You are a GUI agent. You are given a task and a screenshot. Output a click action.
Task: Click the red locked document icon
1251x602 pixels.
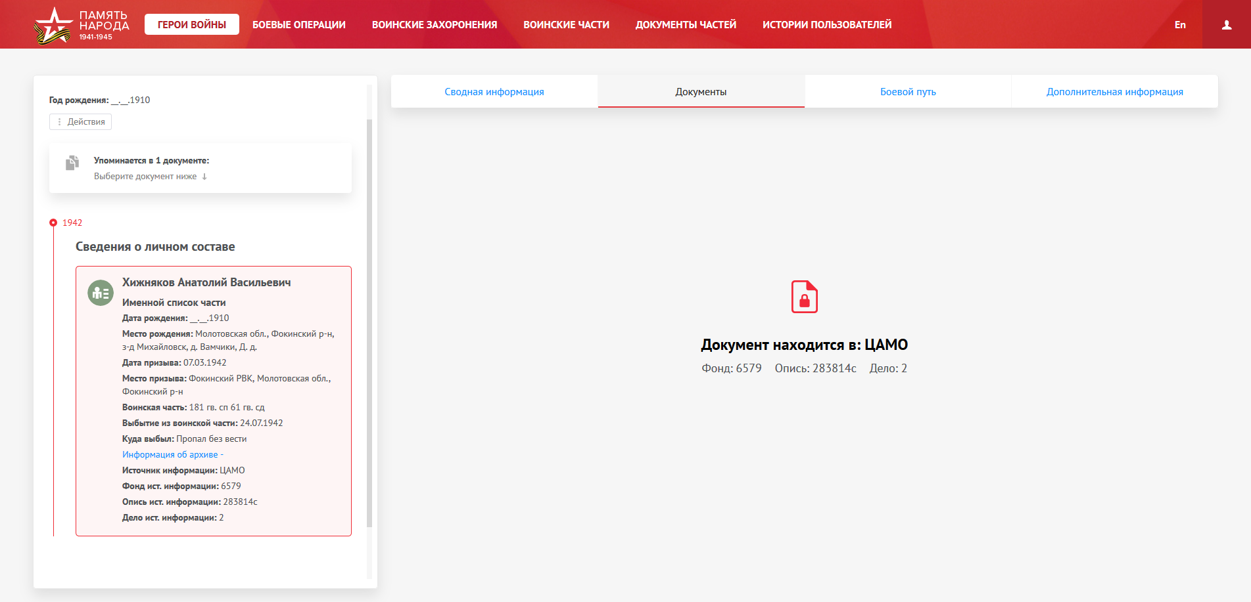pos(804,297)
